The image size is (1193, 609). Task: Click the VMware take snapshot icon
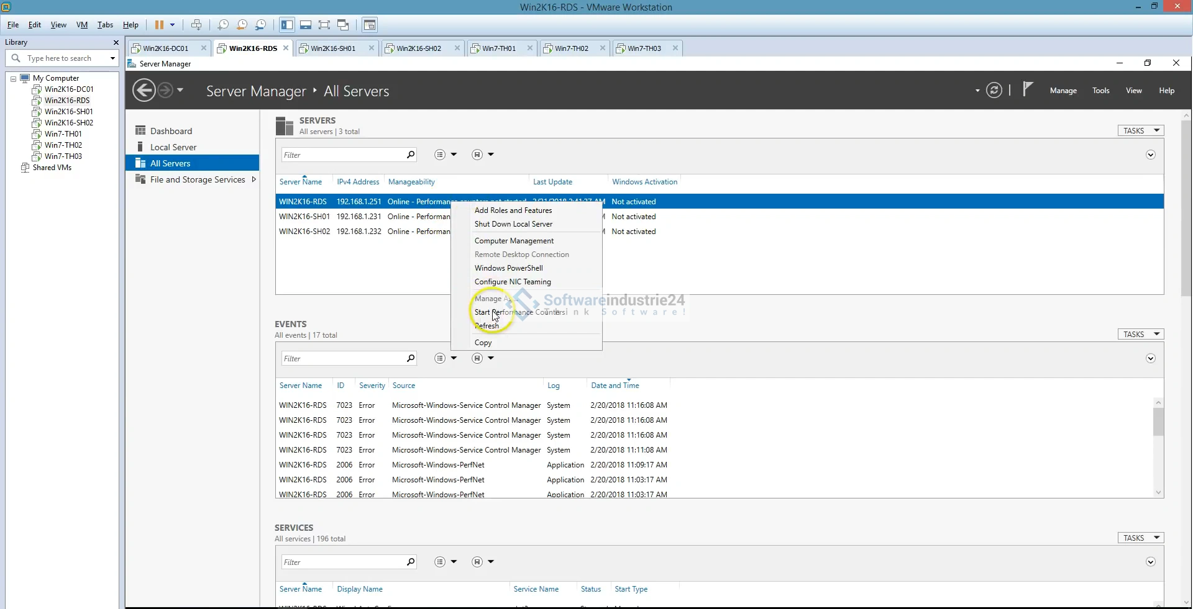click(x=223, y=25)
